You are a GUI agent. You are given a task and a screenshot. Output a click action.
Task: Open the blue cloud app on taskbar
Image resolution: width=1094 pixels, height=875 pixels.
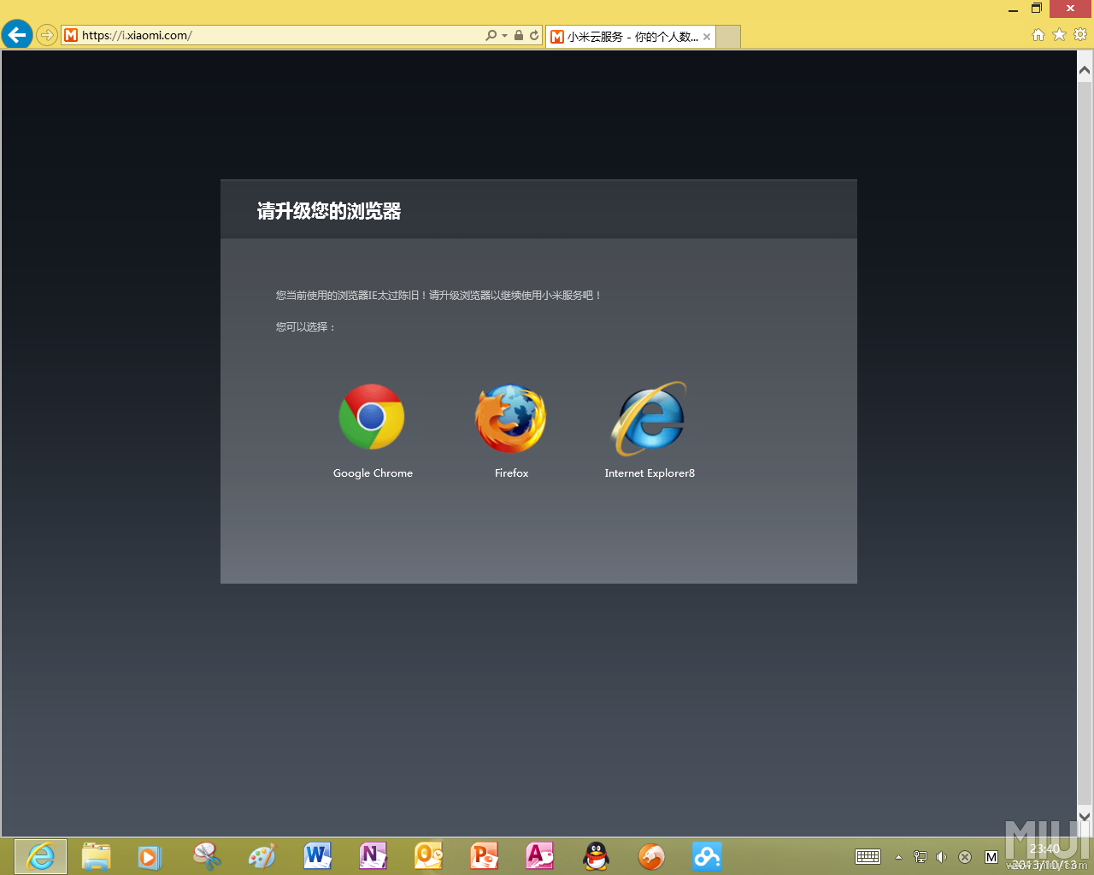pyautogui.click(x=707, y=856)
